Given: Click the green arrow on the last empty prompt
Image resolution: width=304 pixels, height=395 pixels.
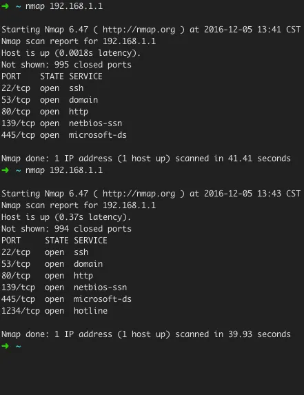Looking at the screenshot, I should pyautogui.click(x=5, y=346).
